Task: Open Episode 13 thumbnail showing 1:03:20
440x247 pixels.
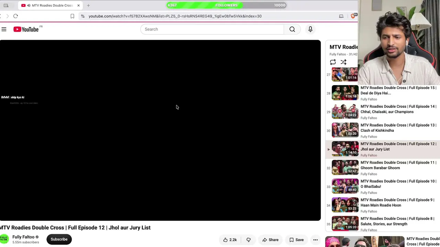Action: 345,130
